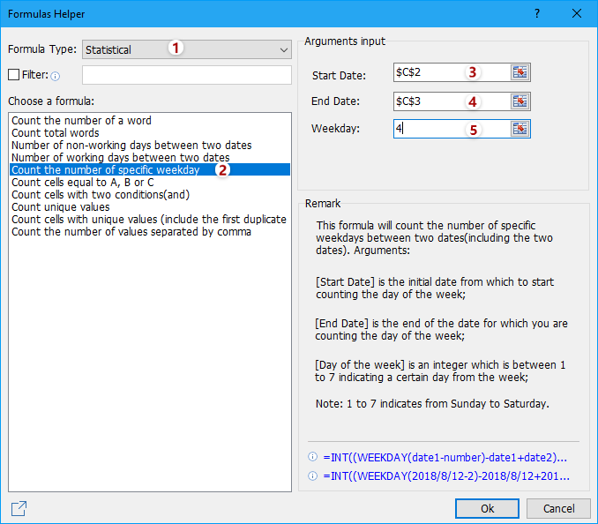Viewport: 598px width, 524px height.
Task: Click the Start Date range selector icon
Action: pos(520,73)
